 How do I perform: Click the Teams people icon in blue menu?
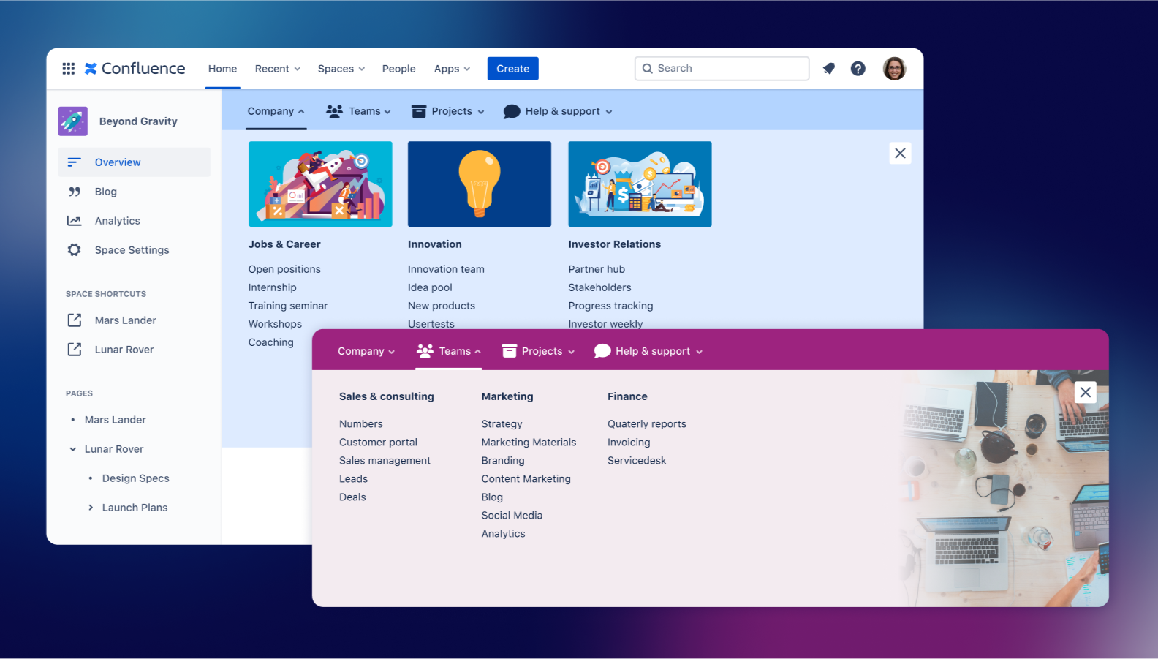point(335,111)
